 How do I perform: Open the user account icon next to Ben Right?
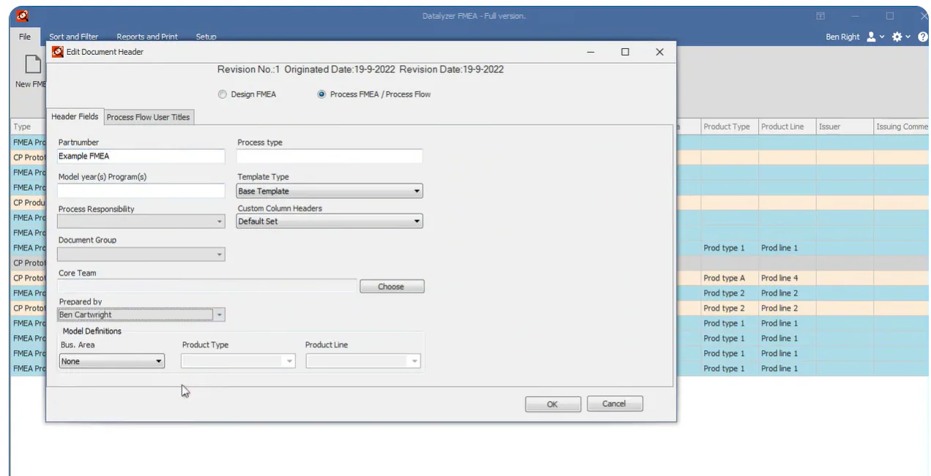(x=871, y=37)
